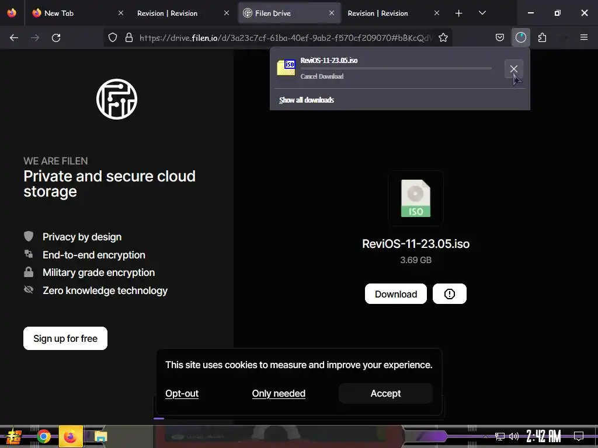Go back using the browser back arrow
This screenshot has width=598, height=448.
click(x=14, y=38)
